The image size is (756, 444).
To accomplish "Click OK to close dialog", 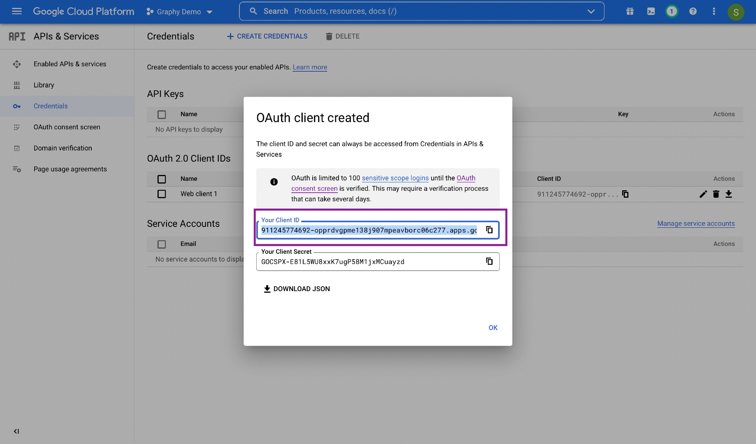I will (x=493, y=327).
